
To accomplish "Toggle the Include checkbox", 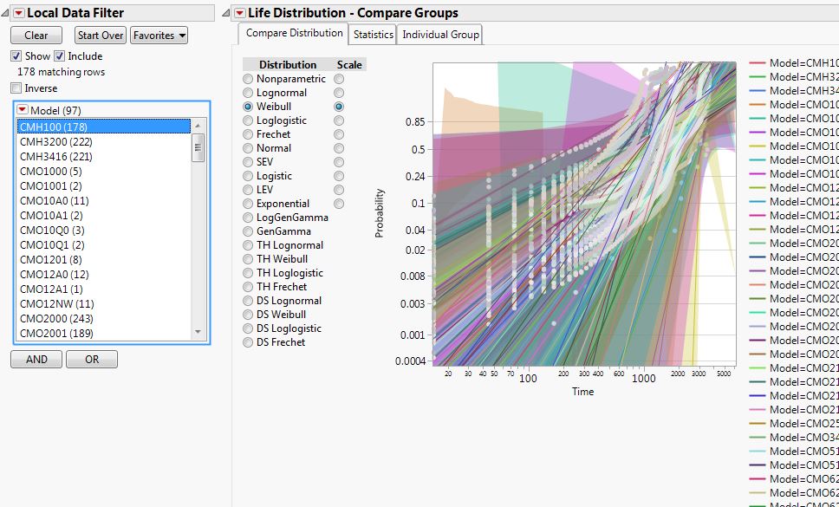I will pos(60,56).
